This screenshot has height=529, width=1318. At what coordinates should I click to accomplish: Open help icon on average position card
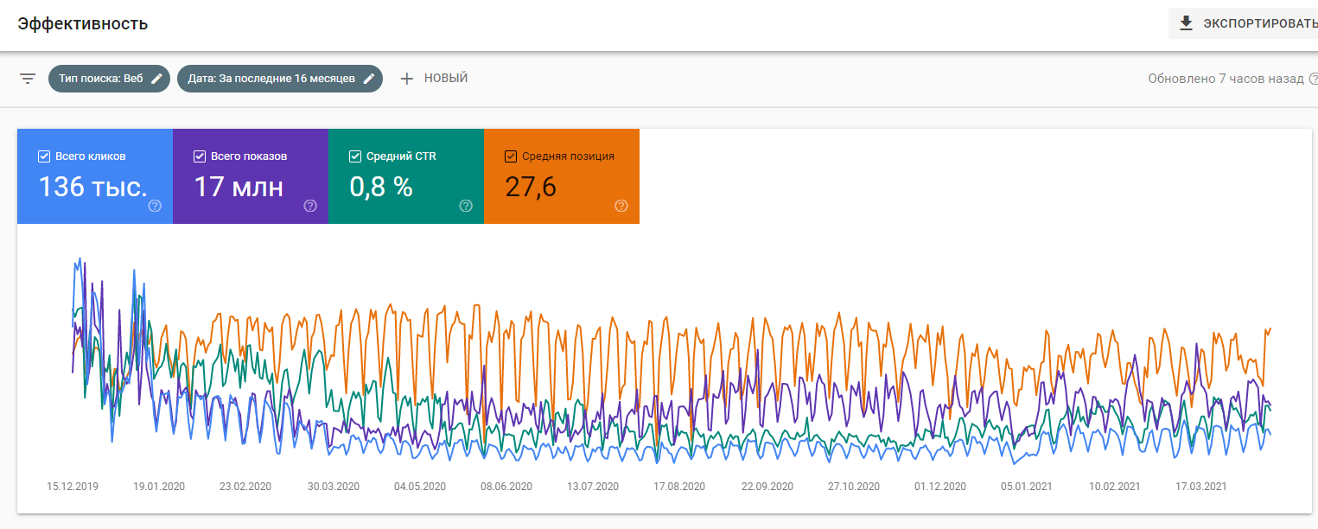pyautogui.click(x=621, y=206)
